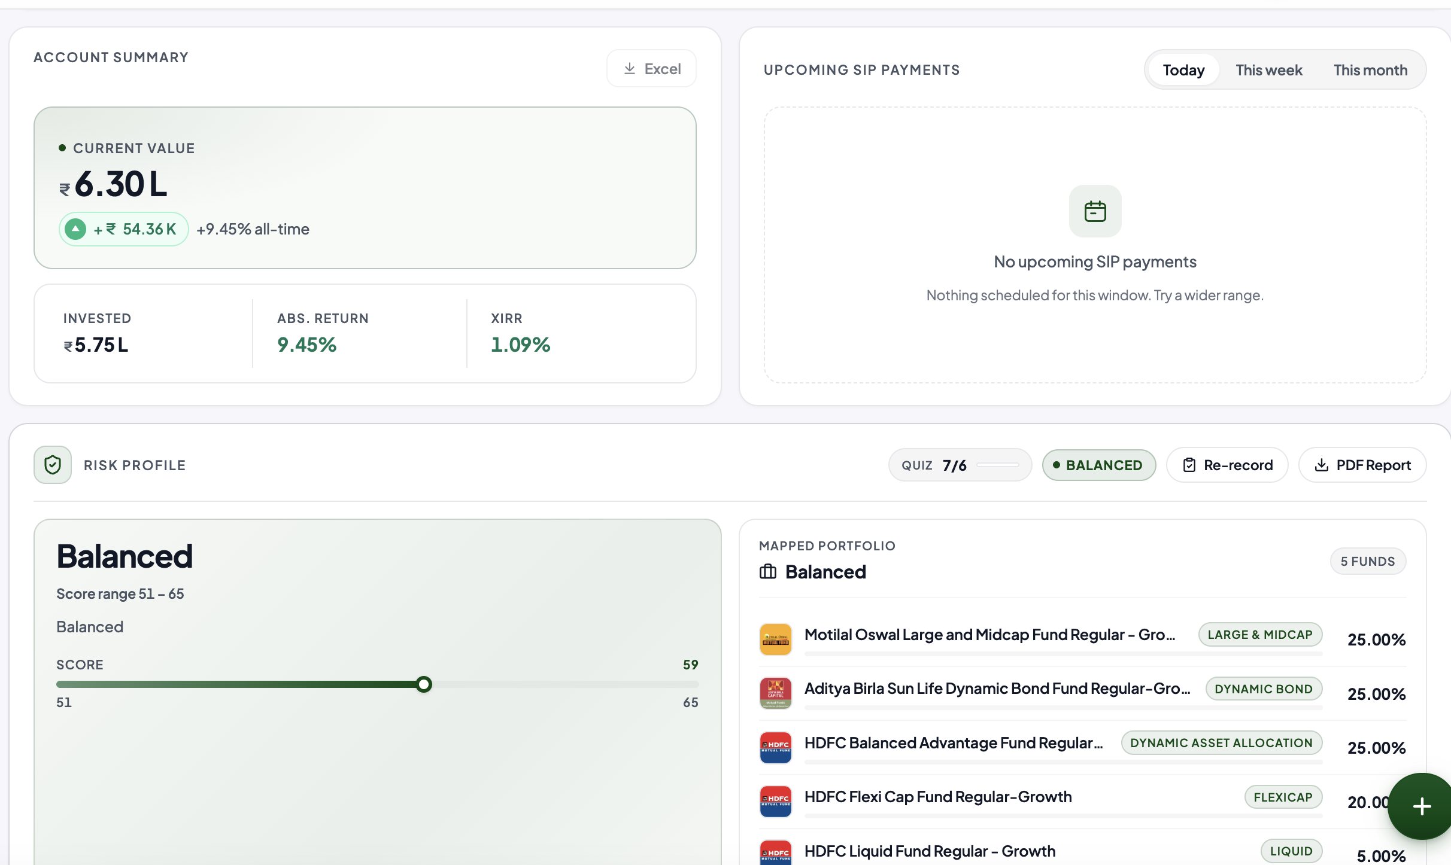Download the PDF Report
Image resolution: width=1451 pixels, height=865 pixels.
pyautogui.click(x=1362, y=465)
